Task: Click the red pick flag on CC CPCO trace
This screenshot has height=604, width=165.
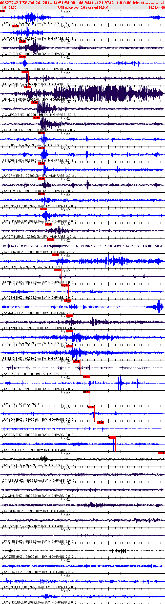Action: pyautogui.click(x=34, y=102)
